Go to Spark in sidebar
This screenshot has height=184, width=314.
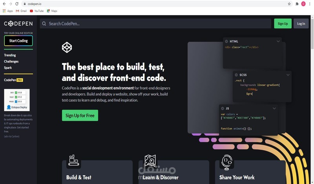tap(8, 67)
